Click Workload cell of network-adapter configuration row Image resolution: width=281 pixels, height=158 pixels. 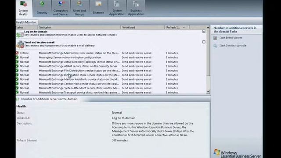coord(137,57)
